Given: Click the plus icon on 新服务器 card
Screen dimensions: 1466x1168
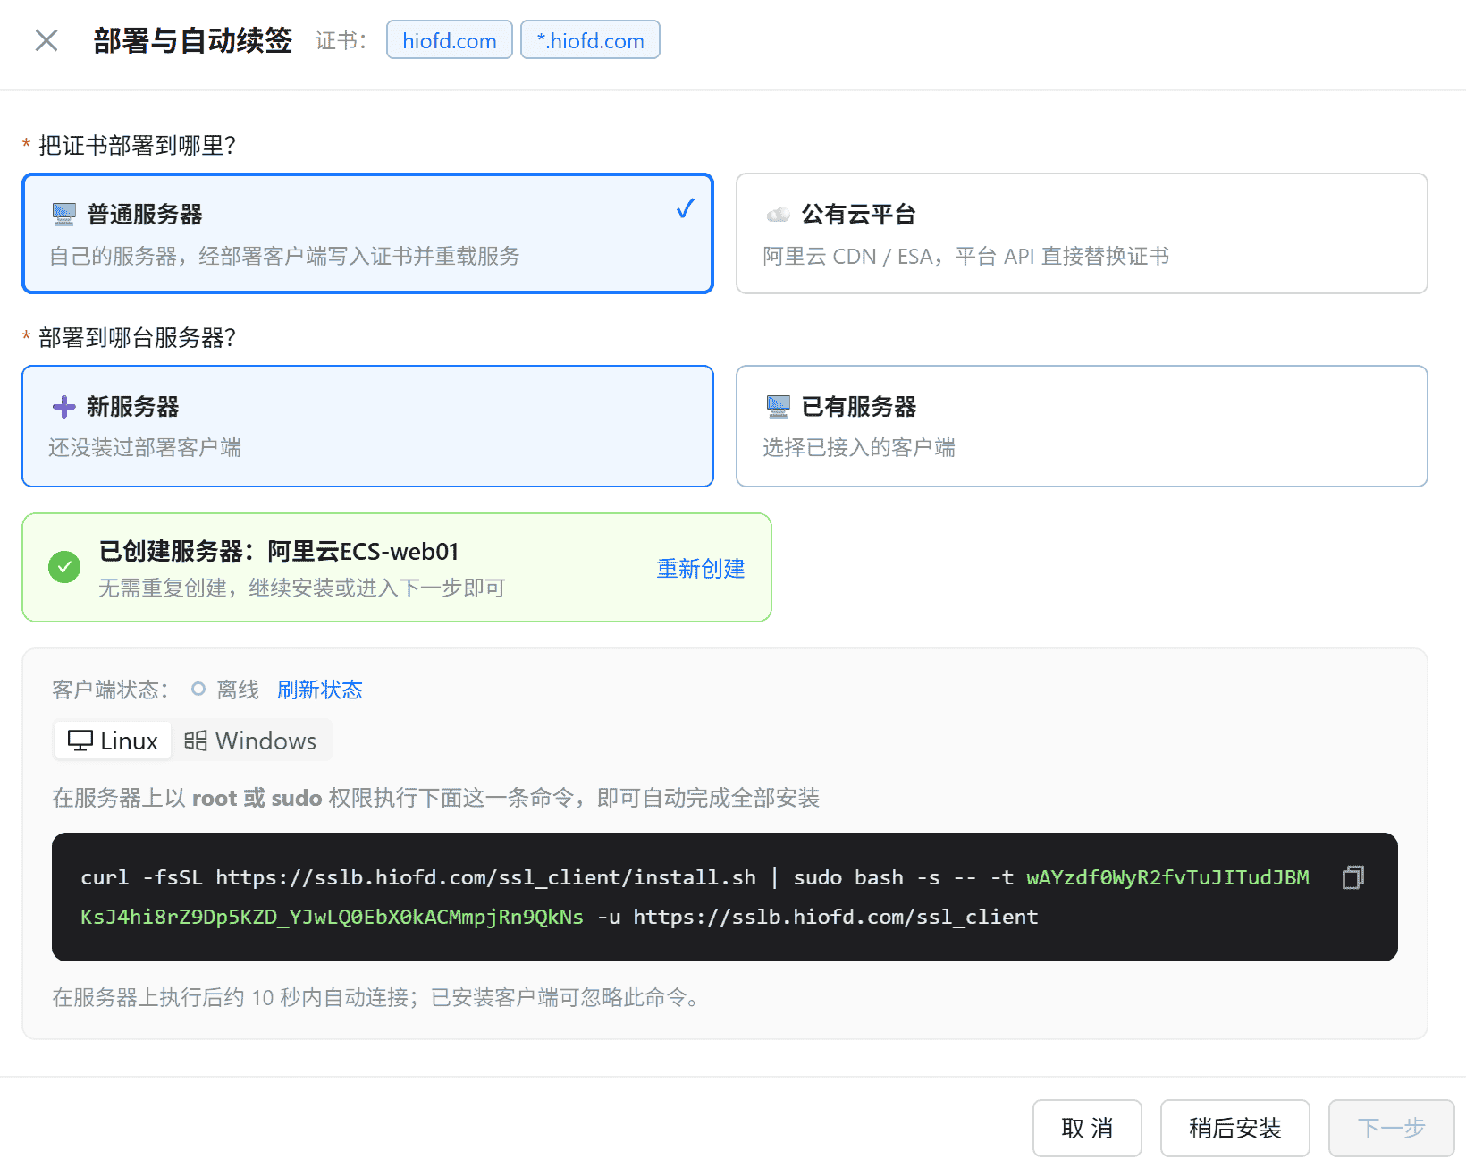Looking at the screenshot, I should pos(63,407).
